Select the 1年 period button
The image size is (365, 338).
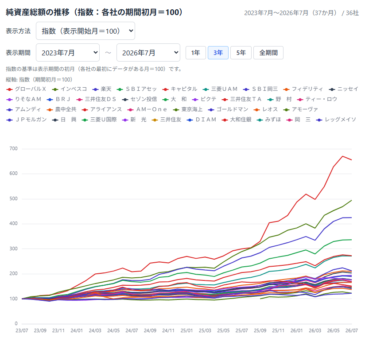[195, 53]
